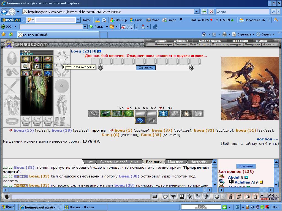Image resolution: width=282 pixels, height=211 pixels.
Task: Click the EXIT door icon
Action: point(255,197)
